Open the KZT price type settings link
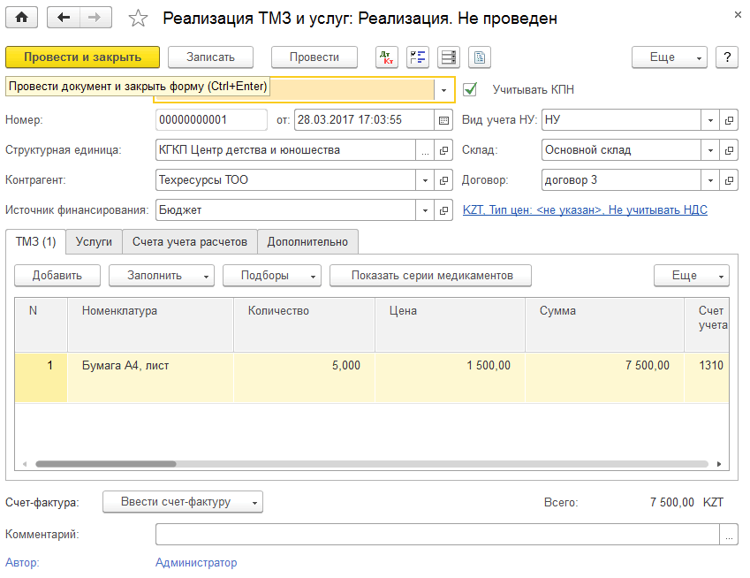 585,210
